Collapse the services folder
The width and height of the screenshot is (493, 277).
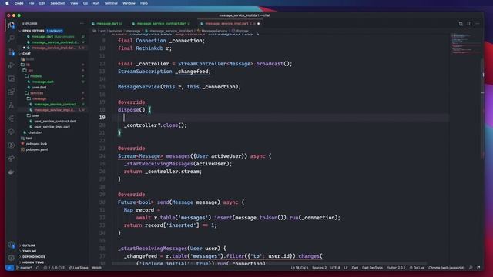36,93
